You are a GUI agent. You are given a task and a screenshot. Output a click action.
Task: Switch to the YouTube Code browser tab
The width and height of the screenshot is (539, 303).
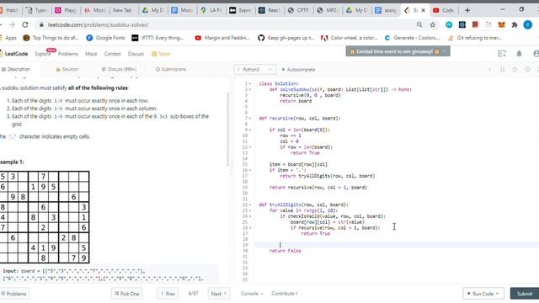pos(444,10)
